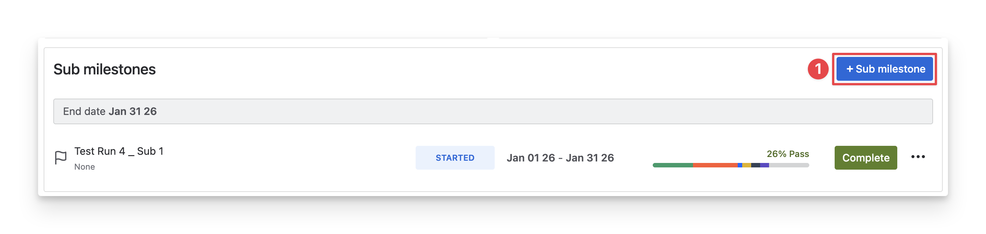Click the STARTED status badge

point(455,158)
